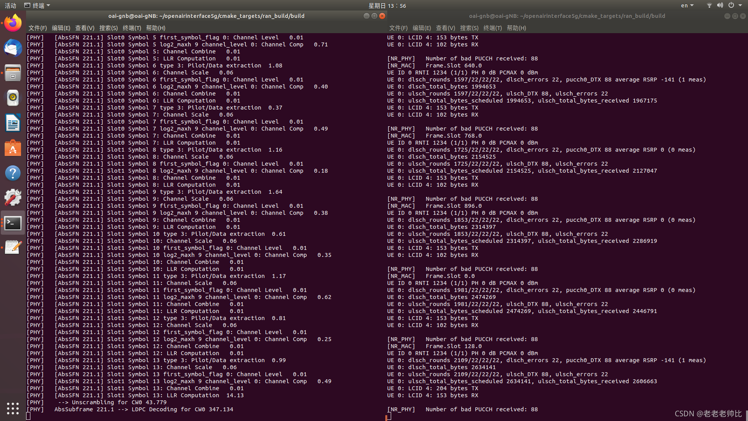Image resolution: width=748 pixels, height=421 pixels.
Task: Open Rhythmbox music player icon
Action: [x=13, y=98]
